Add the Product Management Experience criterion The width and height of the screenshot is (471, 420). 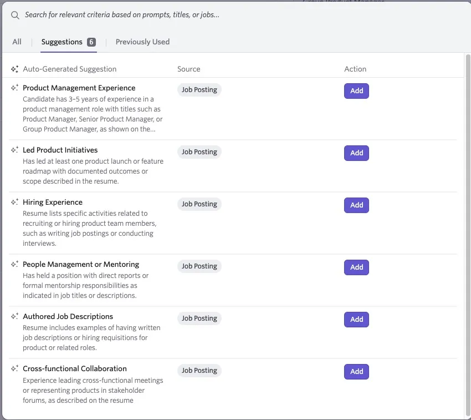(356, 91)
